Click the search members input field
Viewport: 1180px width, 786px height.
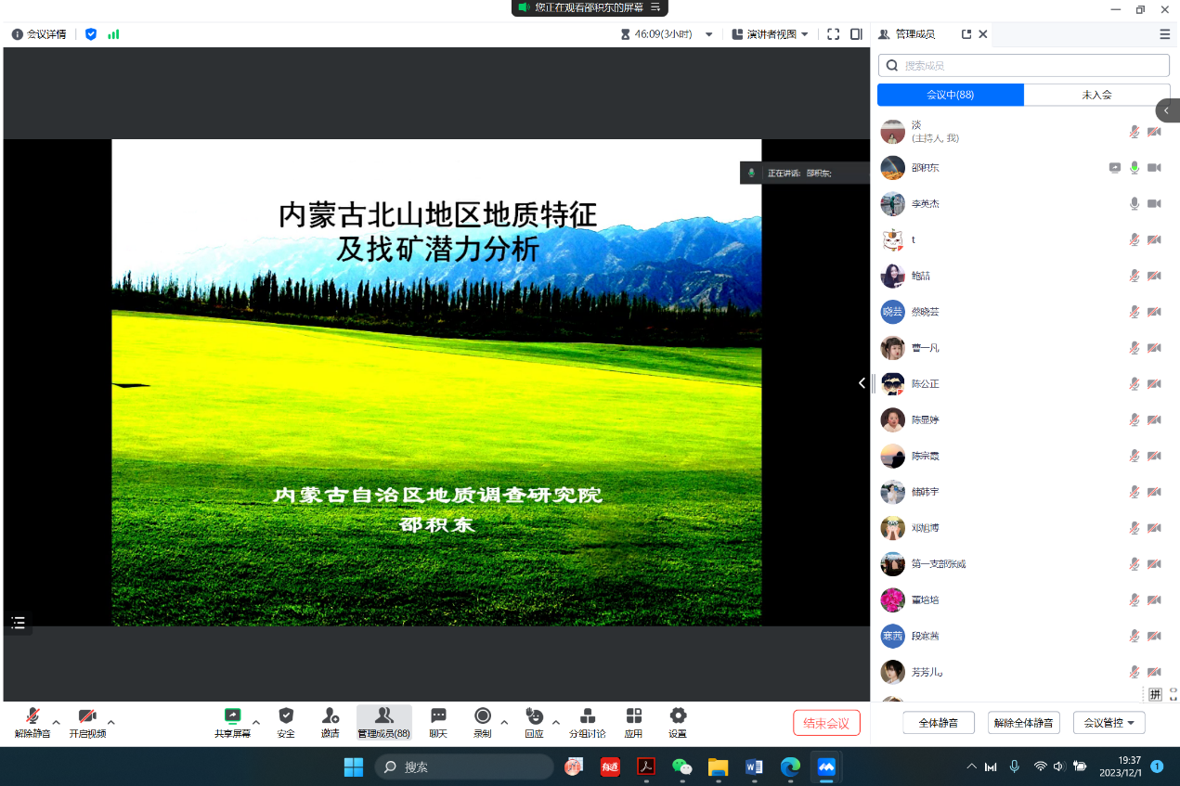[x=1031, y=66]
